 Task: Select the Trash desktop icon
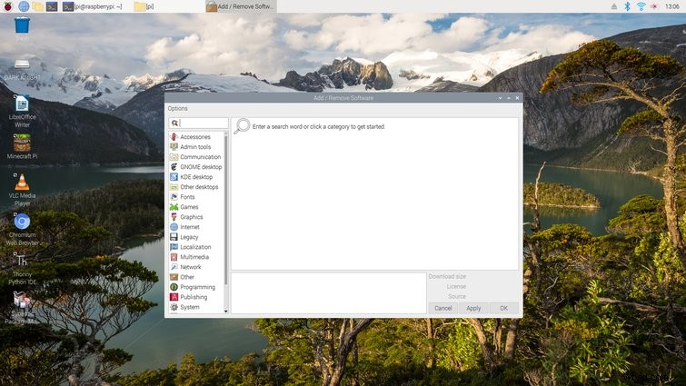coord(22,27)
